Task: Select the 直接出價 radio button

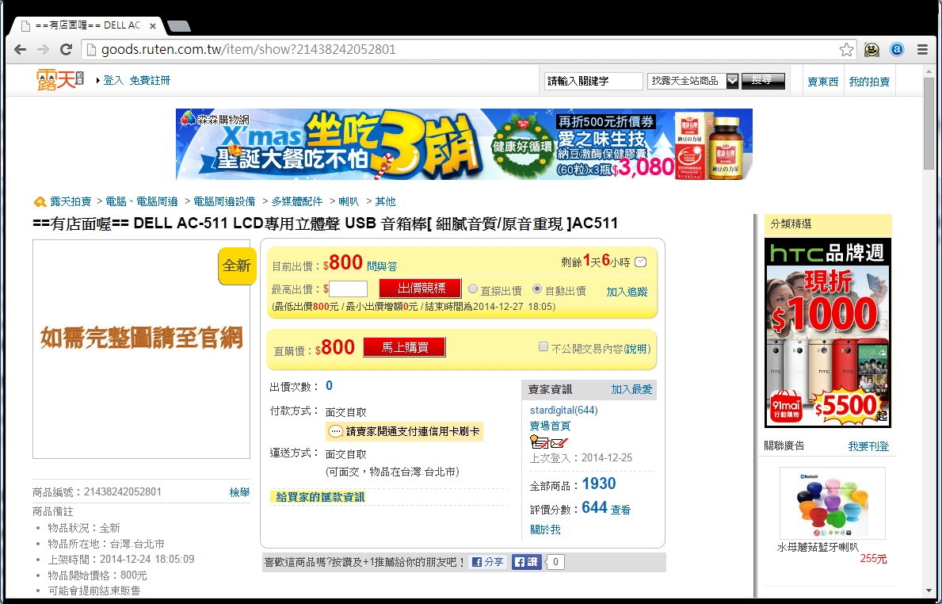Action: point(473,289)
